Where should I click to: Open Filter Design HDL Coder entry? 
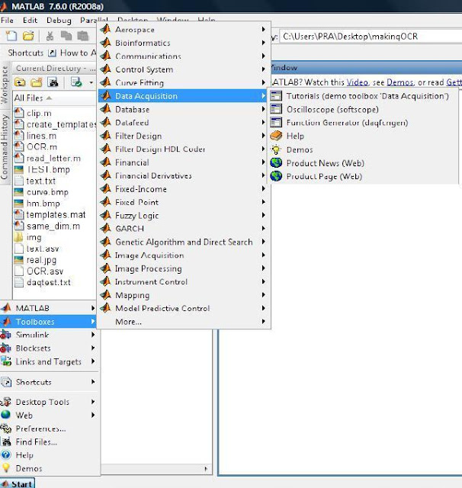click(183, 149)
